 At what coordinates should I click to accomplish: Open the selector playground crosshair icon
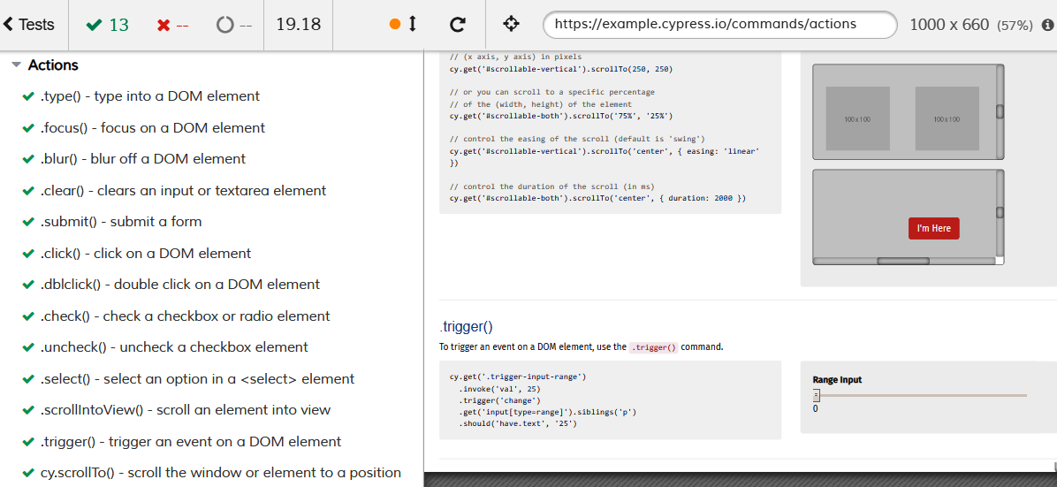click(511, 25)
